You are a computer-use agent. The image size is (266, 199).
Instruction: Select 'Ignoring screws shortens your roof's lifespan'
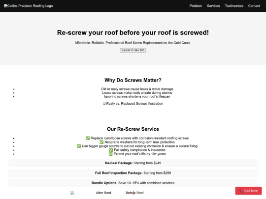[137, 97]
